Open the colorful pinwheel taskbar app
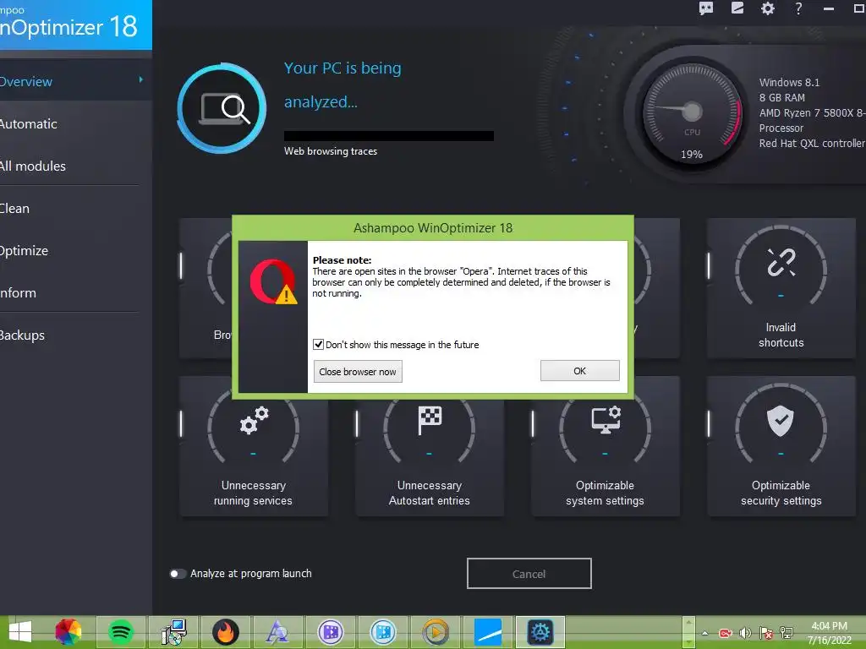This screenshot has height=649, width=866. (69, 632)
